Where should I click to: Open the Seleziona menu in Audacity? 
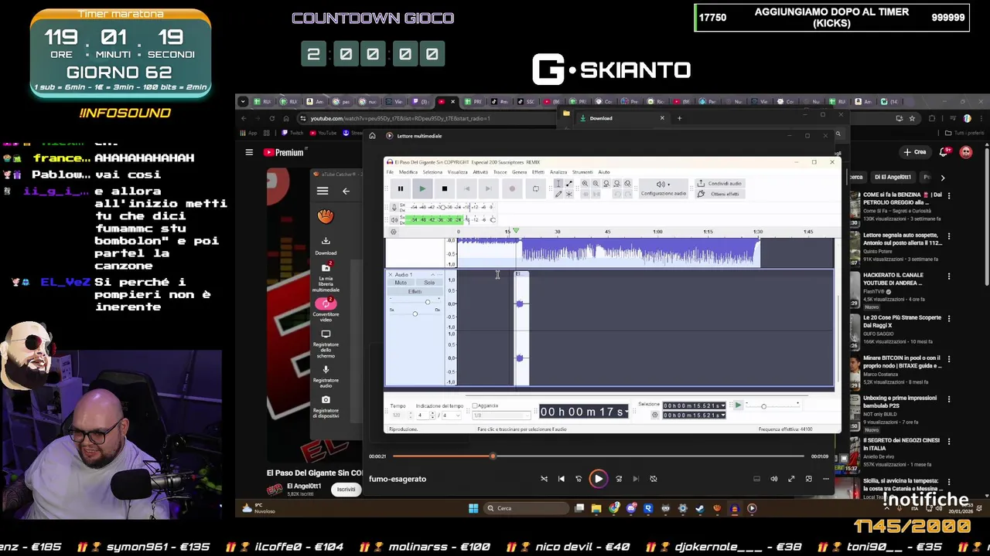click(x=432, y=172)
